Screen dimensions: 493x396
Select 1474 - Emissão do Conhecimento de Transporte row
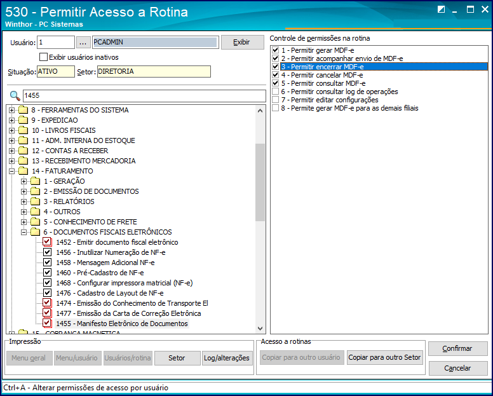point(132,303)
